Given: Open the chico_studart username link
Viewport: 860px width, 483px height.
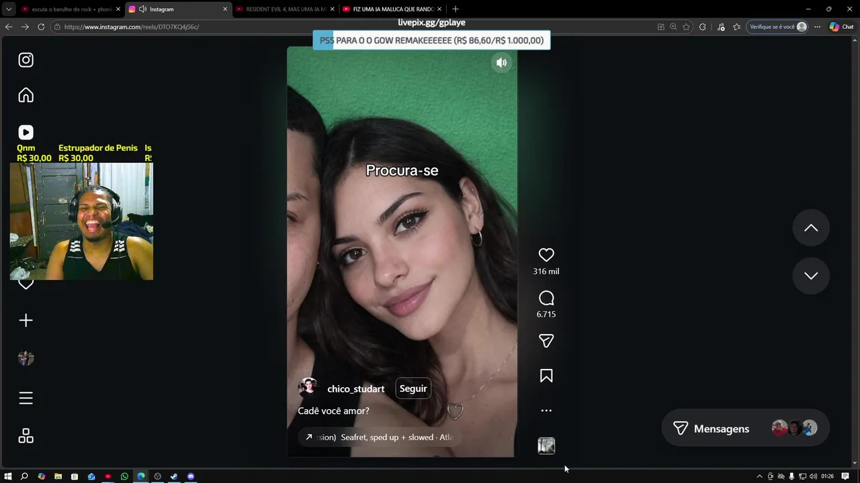Looking at the screenshot, I should coord(355,389).
